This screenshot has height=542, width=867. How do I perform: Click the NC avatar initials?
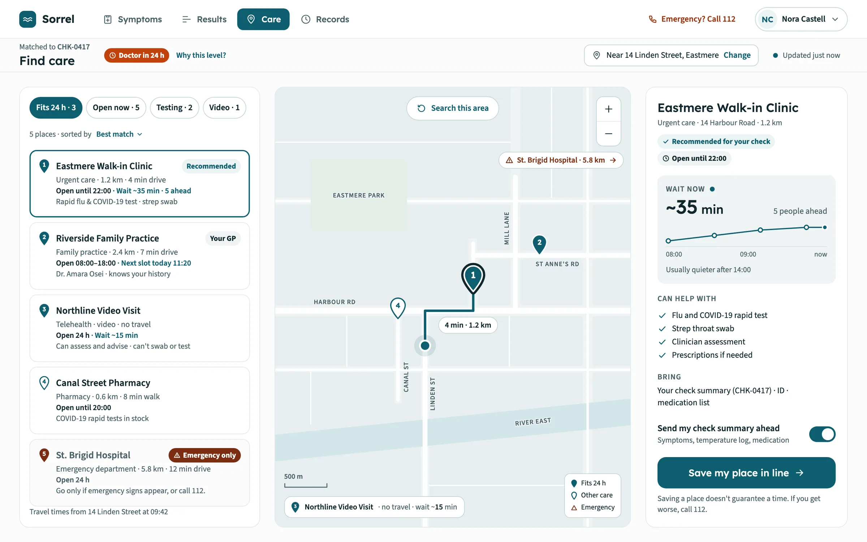[x=767, y=19]
